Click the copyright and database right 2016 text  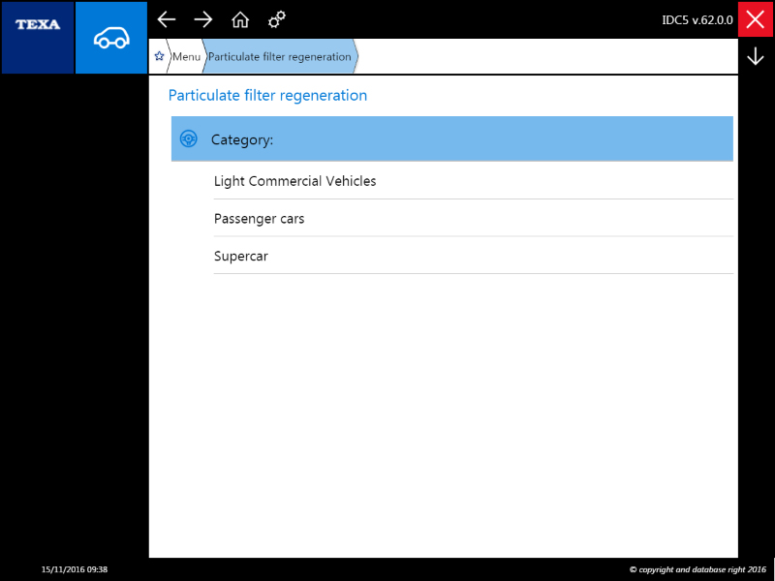tap(697, 569)
